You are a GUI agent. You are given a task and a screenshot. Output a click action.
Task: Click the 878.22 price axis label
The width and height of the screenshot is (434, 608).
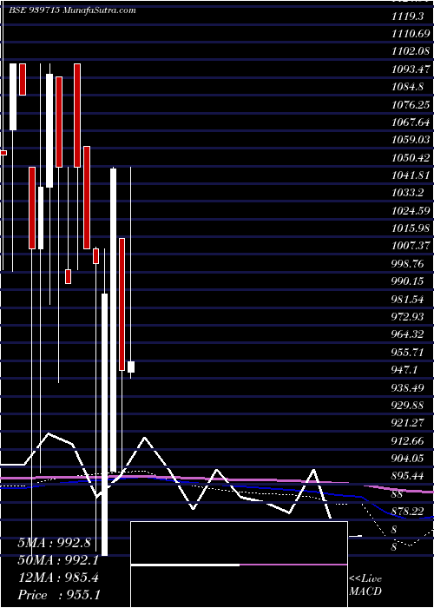pyautogui.click(x=407, y=512)
